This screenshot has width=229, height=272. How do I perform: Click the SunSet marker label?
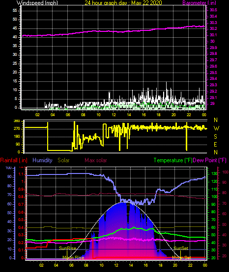(x=181, y=248)
